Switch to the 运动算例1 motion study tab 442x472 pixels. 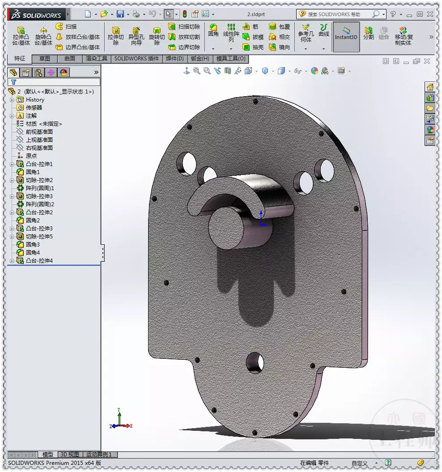pos(99,455)
